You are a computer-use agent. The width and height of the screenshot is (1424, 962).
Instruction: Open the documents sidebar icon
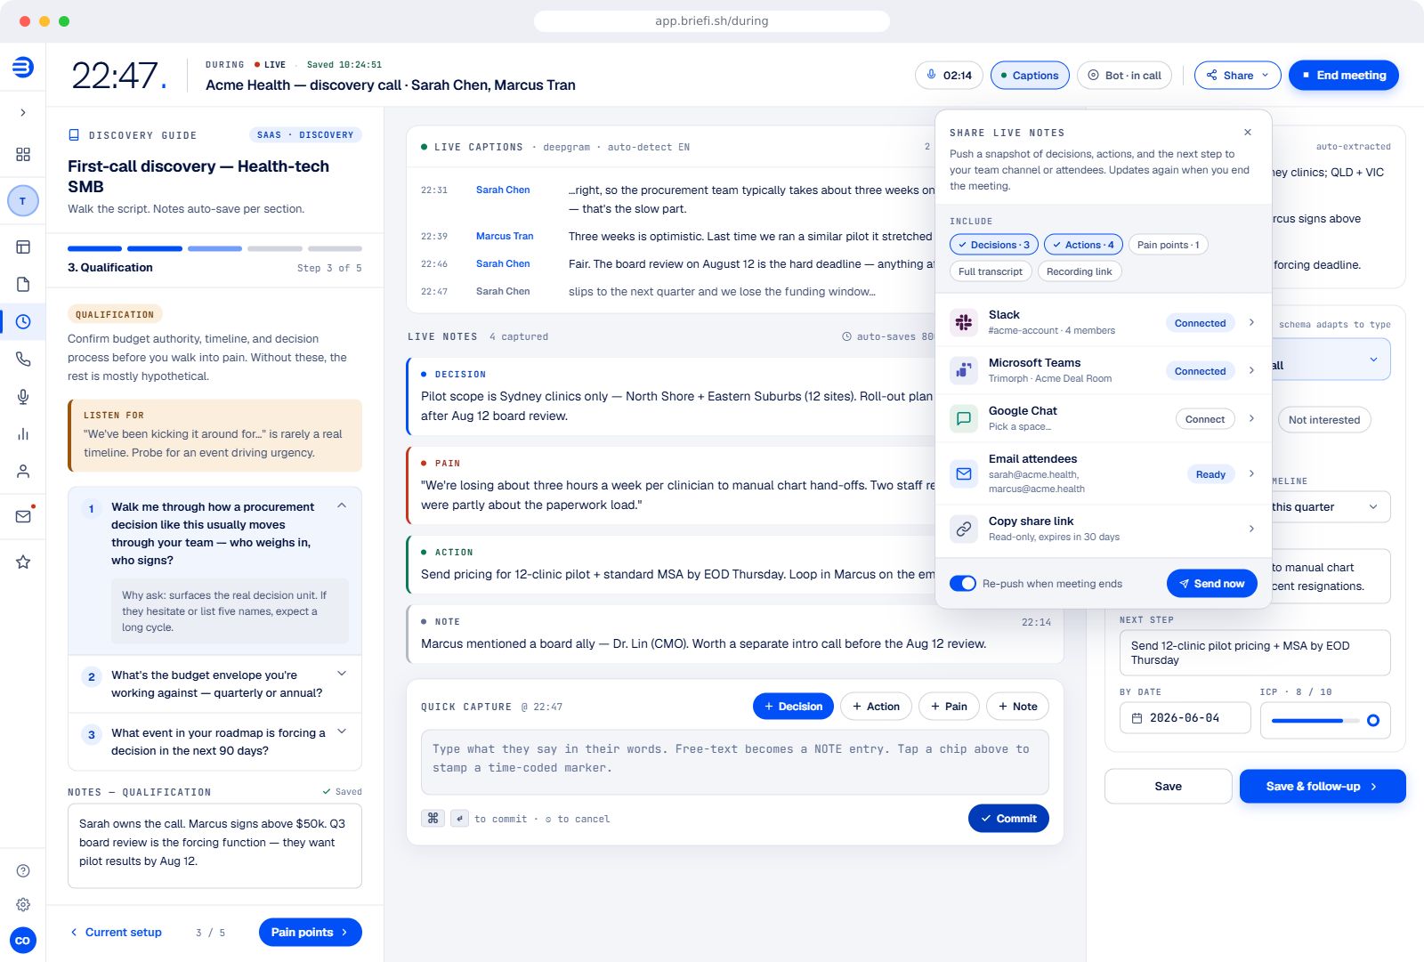[23, 285]
